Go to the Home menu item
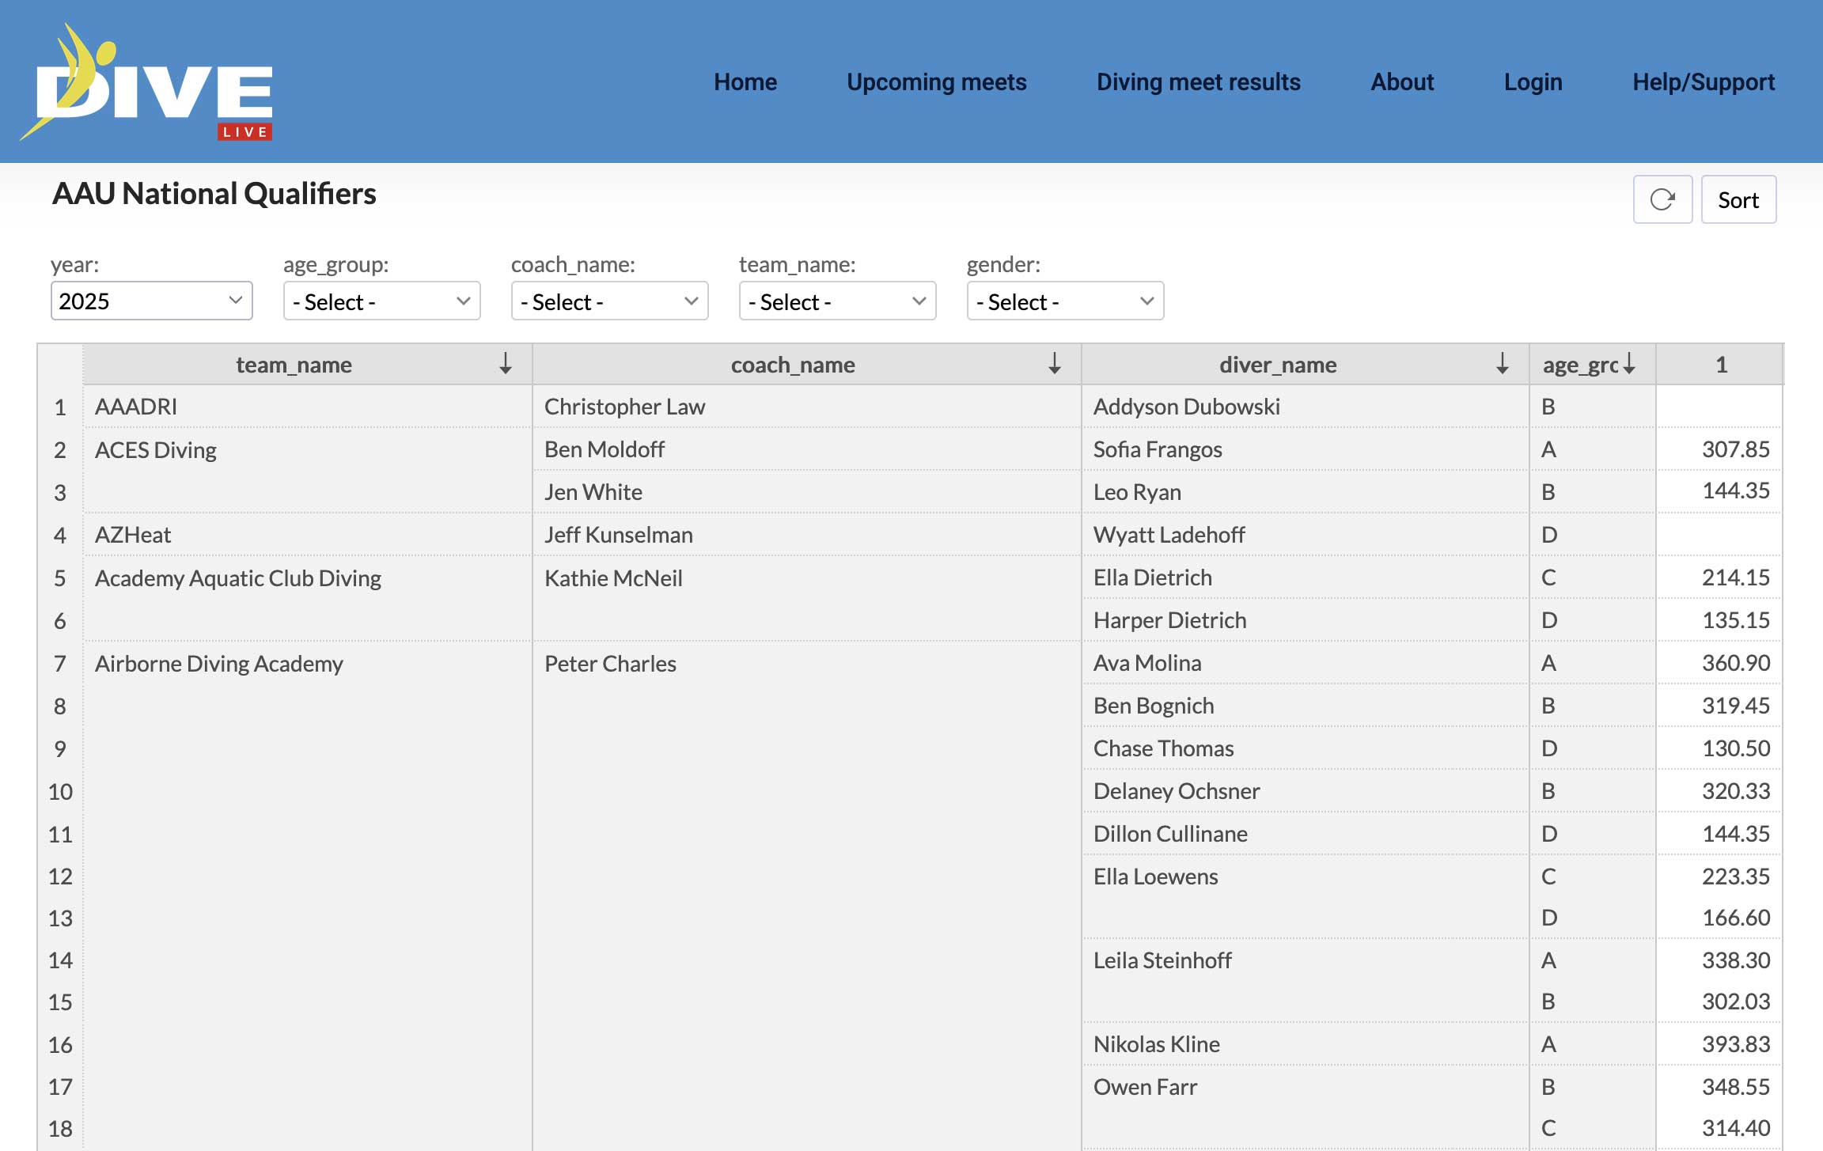 click(745, 82)
